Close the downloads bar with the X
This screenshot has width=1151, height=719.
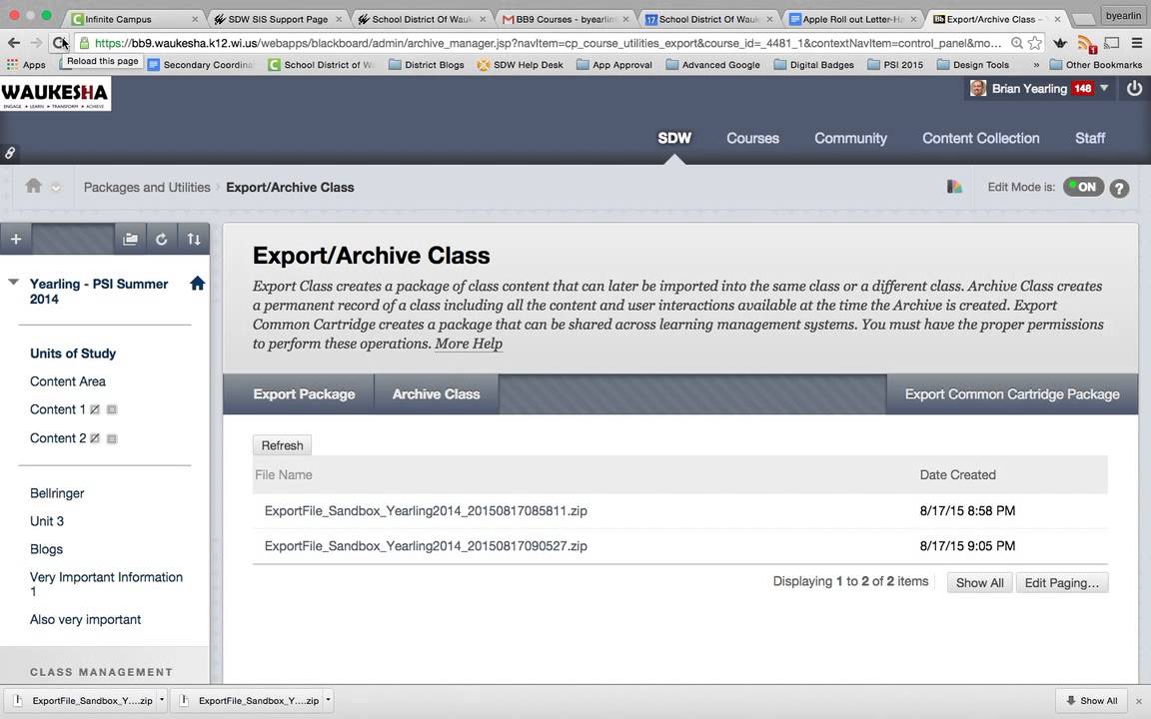[x=1139, y=701]
